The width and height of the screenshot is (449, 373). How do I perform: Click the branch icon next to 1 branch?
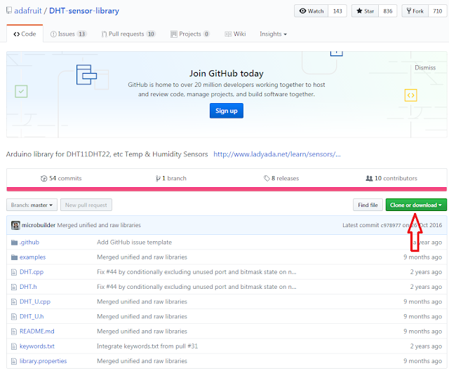coord(158,179)
